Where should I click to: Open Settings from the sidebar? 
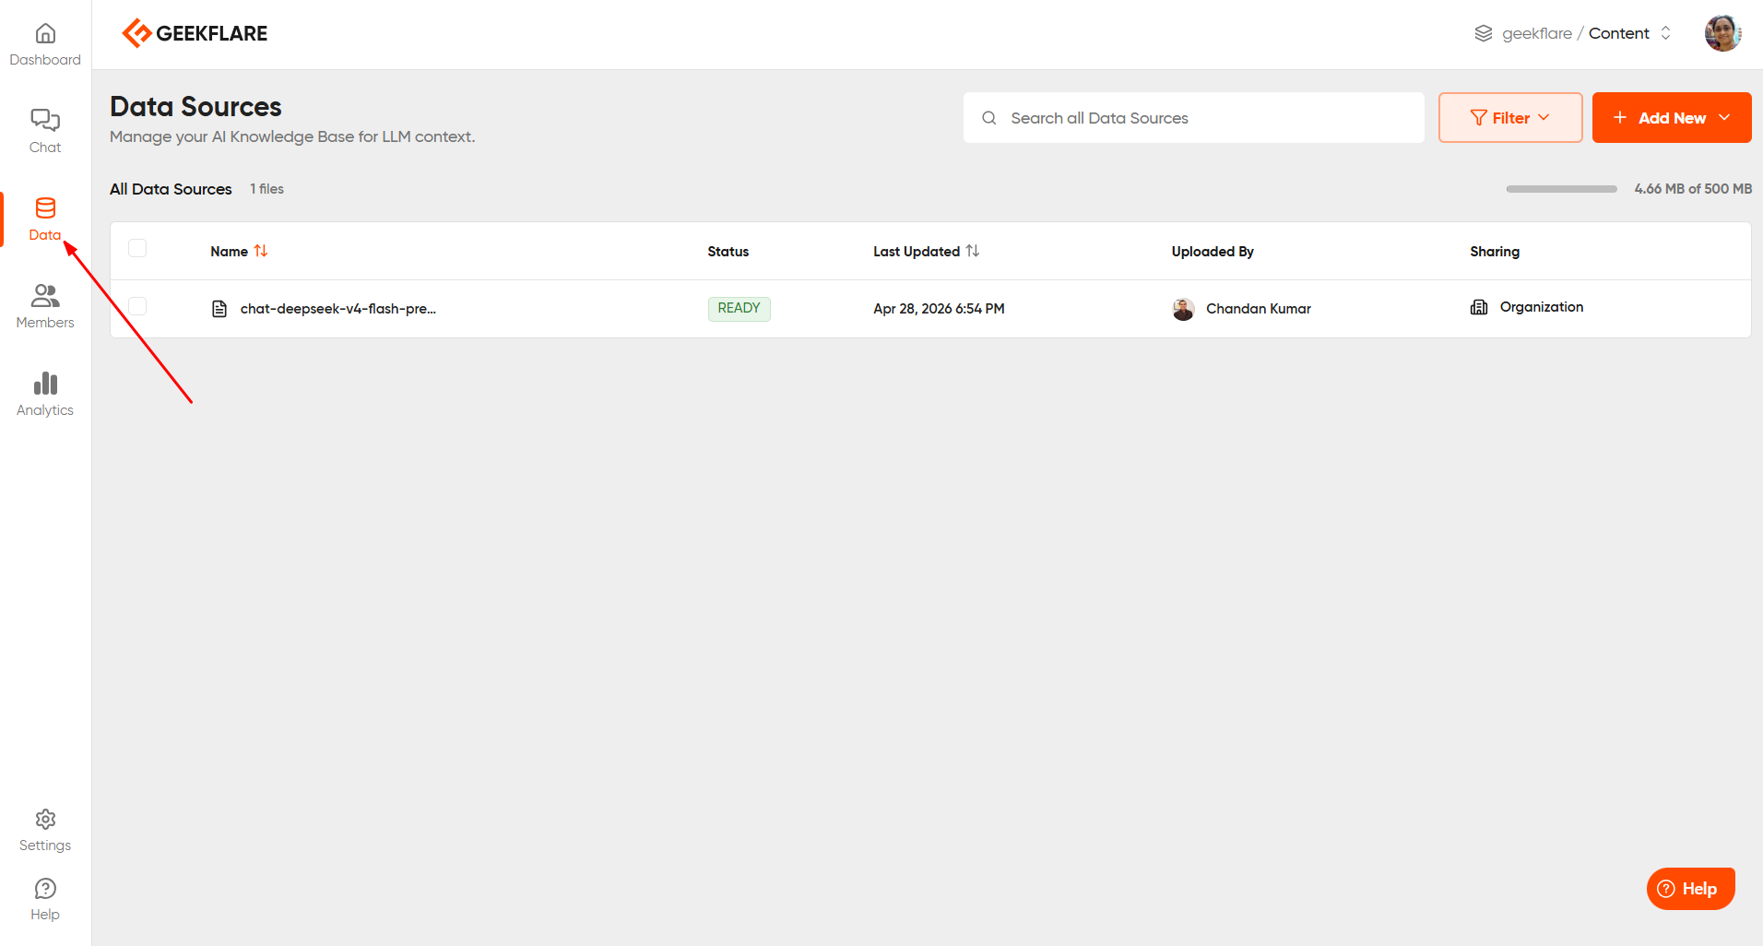[x=45, y=831]
